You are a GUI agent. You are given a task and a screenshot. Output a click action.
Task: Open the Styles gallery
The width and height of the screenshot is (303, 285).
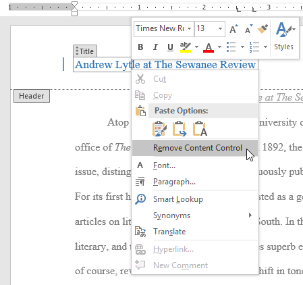pos(284,36)
